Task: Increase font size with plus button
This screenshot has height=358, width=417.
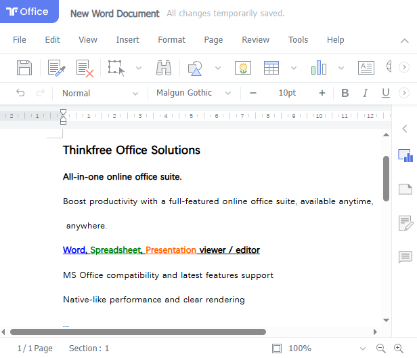Action: [x=322, y=93]
